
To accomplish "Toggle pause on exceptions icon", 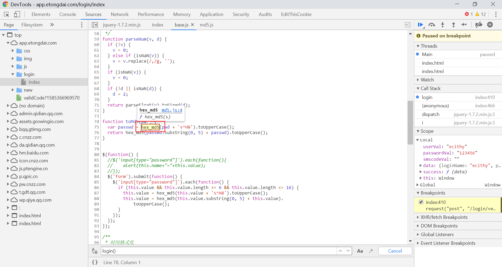I will (490, 25).
